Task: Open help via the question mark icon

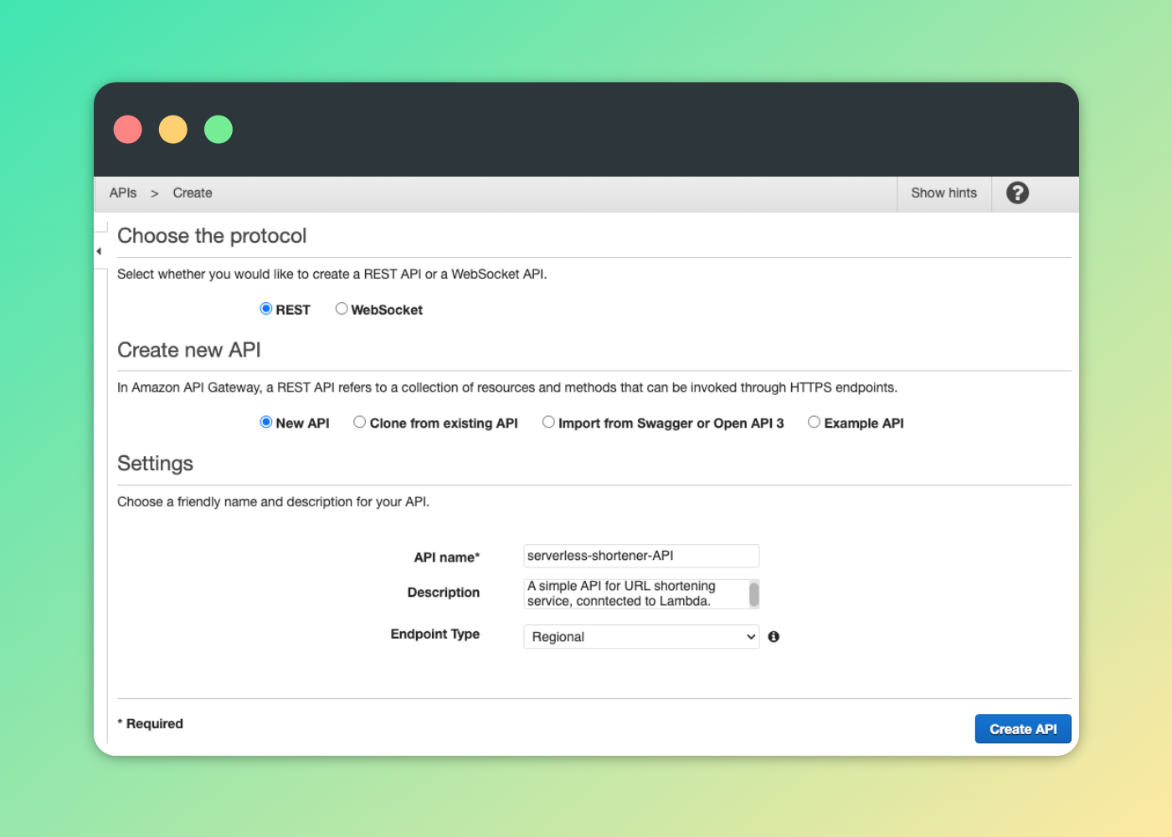Action: 1016,193
